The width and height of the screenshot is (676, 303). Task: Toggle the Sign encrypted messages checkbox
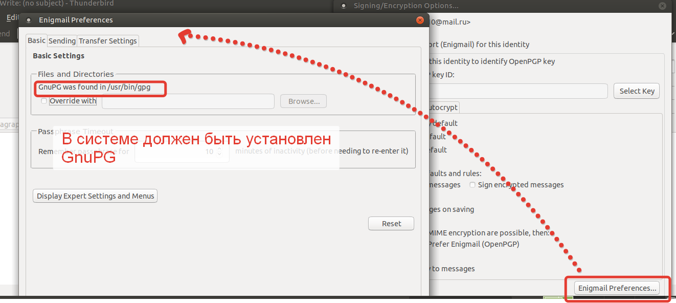(473, 185)
